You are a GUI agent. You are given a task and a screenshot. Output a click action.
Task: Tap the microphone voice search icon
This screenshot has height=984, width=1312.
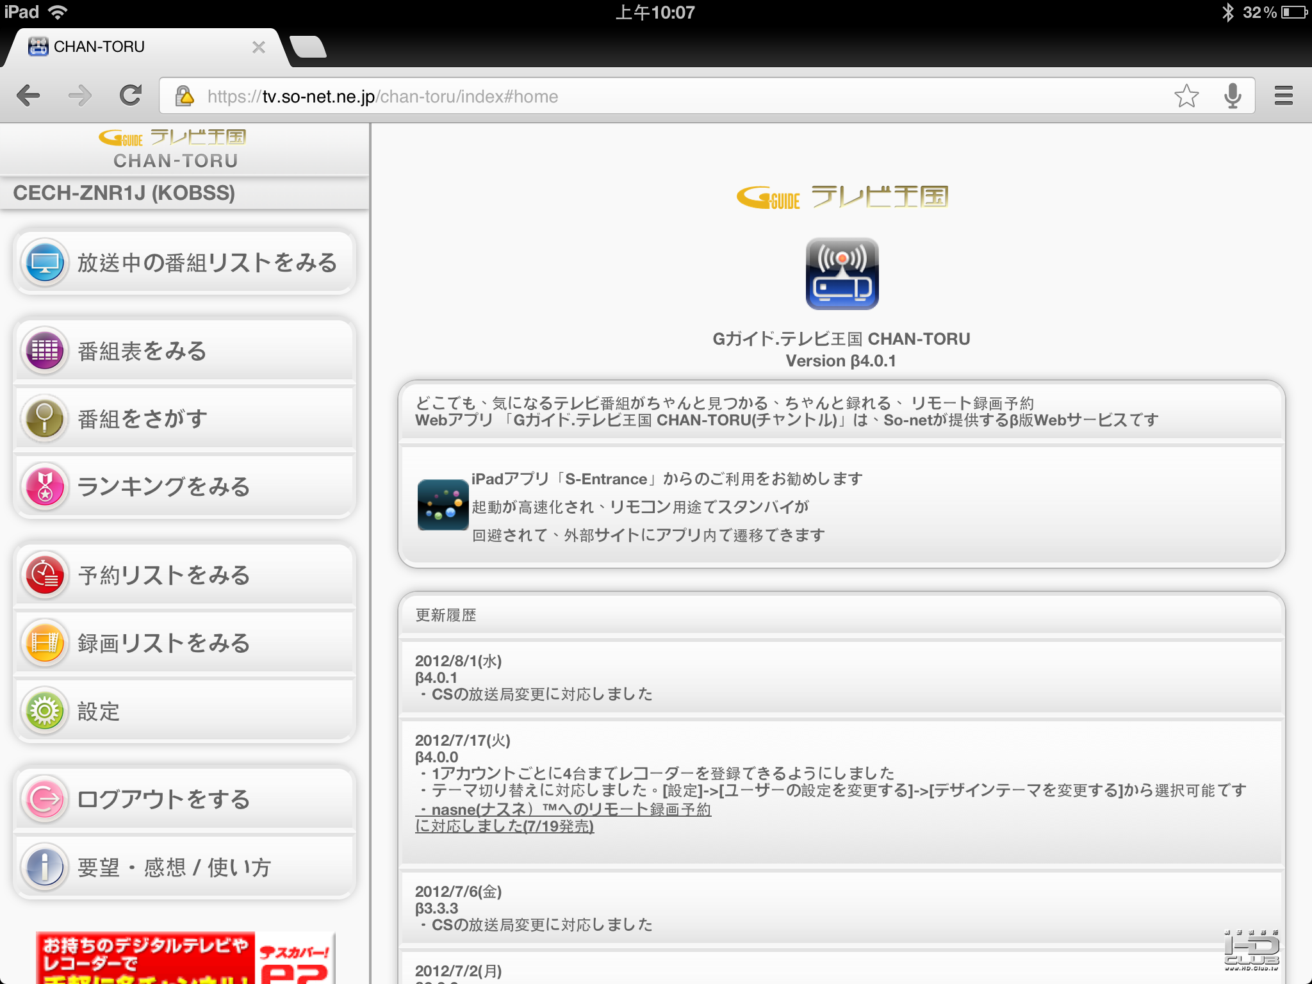[1233, 96]
